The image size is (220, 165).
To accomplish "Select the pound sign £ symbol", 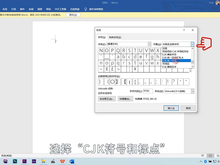I will coord(112,69).
